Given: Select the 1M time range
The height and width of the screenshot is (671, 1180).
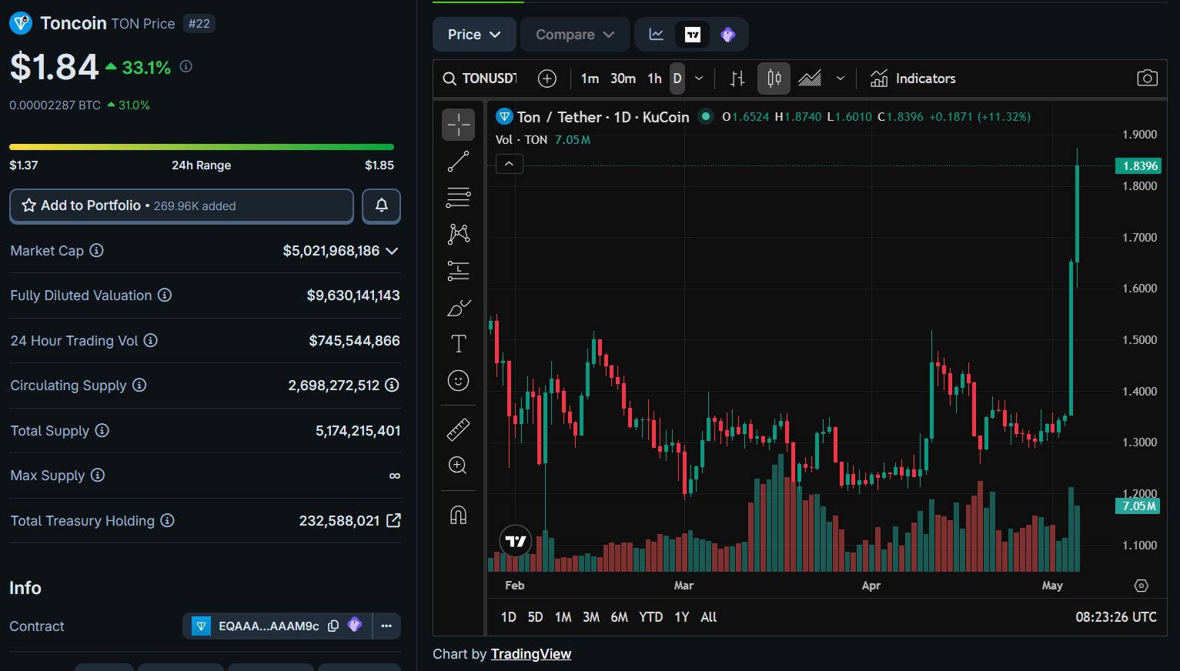Looking at the screenshot, I should click(563, 617).
